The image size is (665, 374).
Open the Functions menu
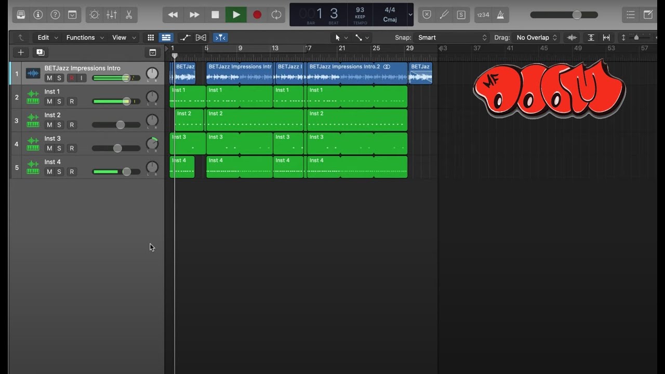pyautogui.click(x=85, y=37)
